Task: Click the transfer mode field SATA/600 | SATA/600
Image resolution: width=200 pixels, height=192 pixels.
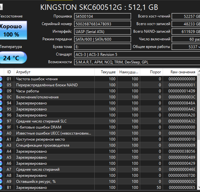Action: tap(103, 39)
